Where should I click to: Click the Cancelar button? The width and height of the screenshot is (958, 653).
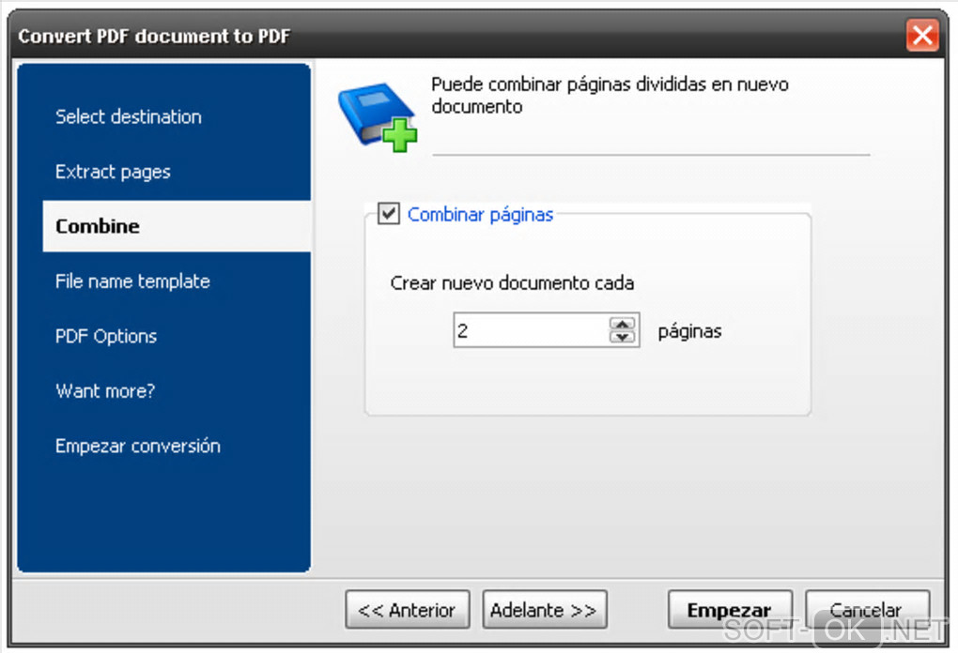pyautogui.click(x=867, y=610)
